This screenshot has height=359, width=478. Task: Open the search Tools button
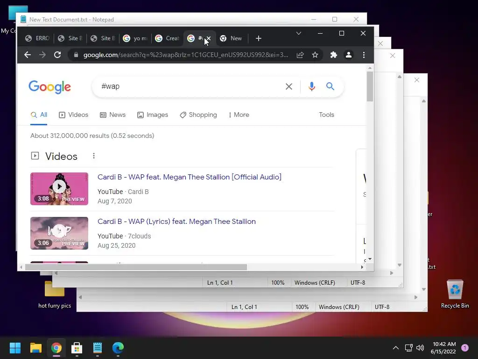point(326,115)
